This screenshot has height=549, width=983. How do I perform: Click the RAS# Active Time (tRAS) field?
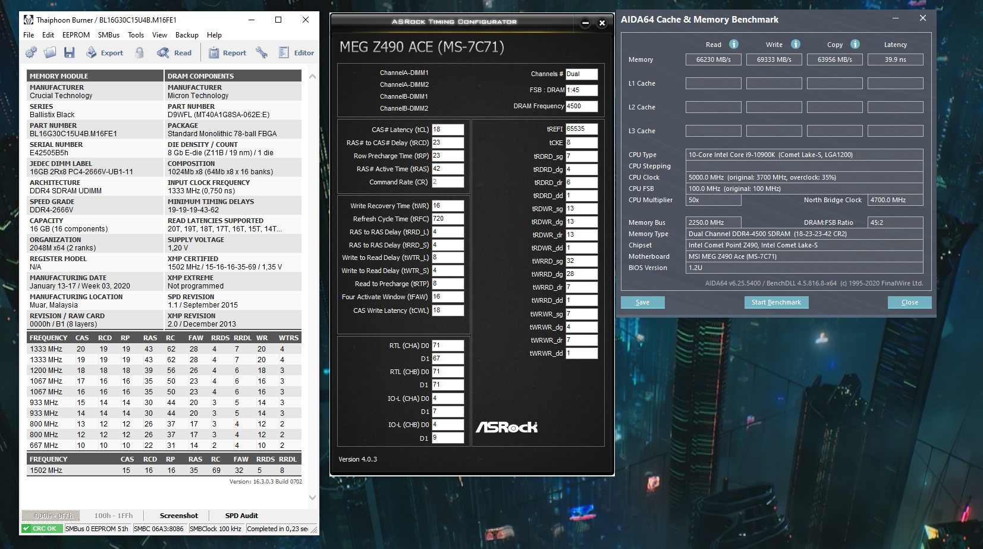[x=448, y=169]
